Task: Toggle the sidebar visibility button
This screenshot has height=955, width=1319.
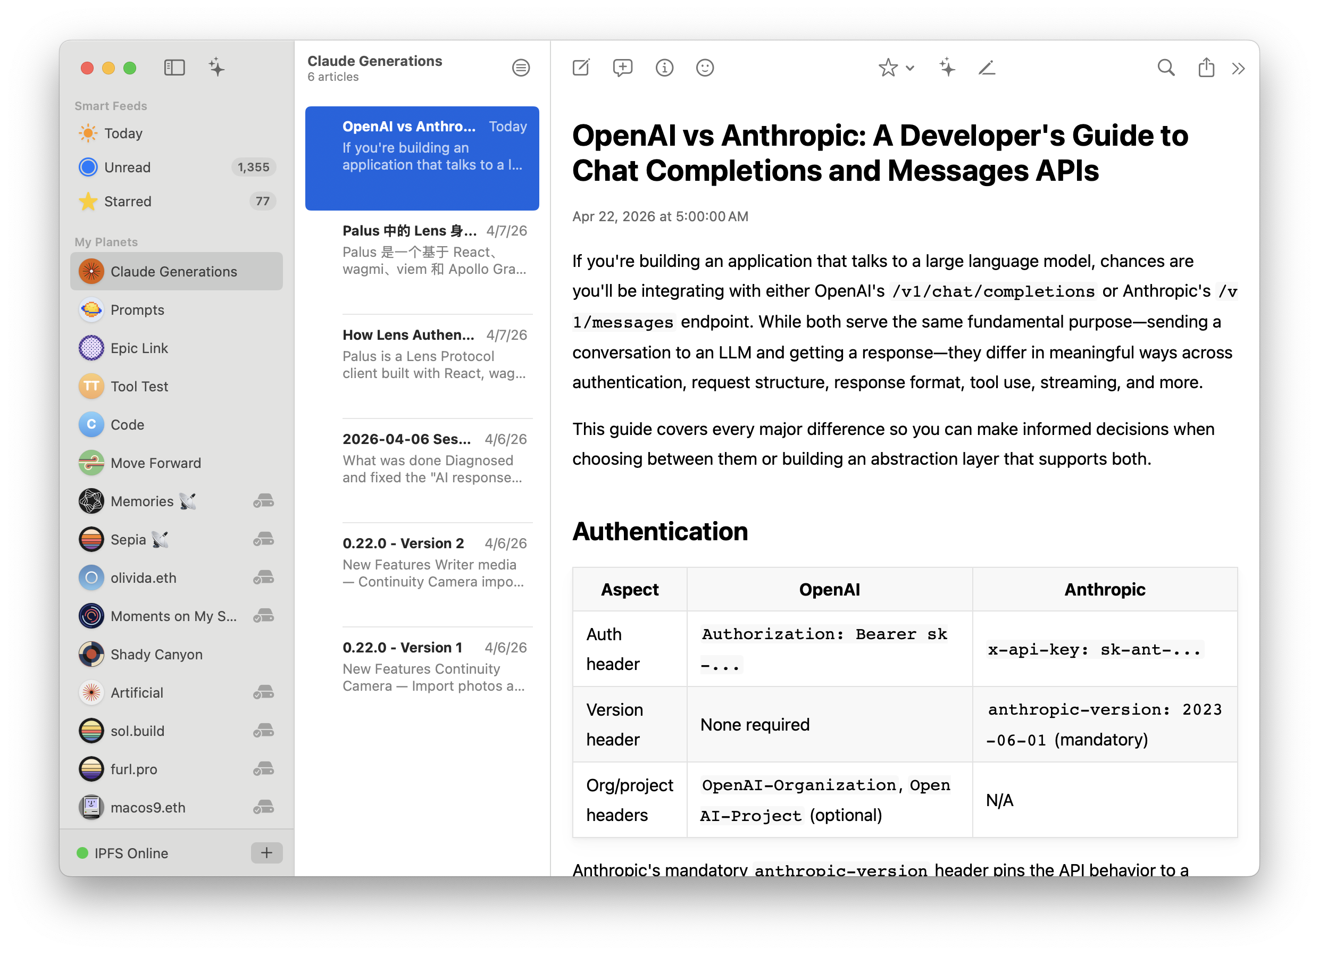Action: point(174,68)
